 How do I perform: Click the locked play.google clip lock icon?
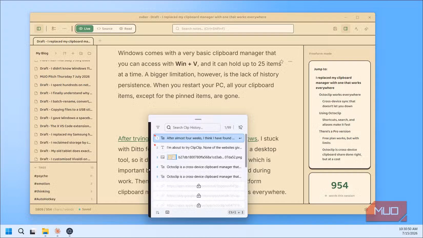point(199,196)
